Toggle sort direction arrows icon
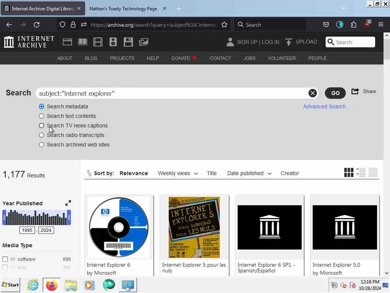Image resolution: width=390 pixels, height=293 pixels. pyautogui.click(x=89, y=173)
